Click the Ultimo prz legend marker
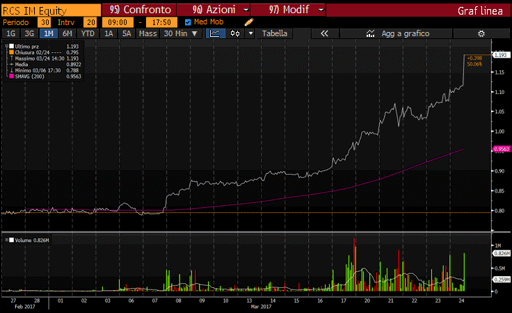 click(x=10, y=45)
